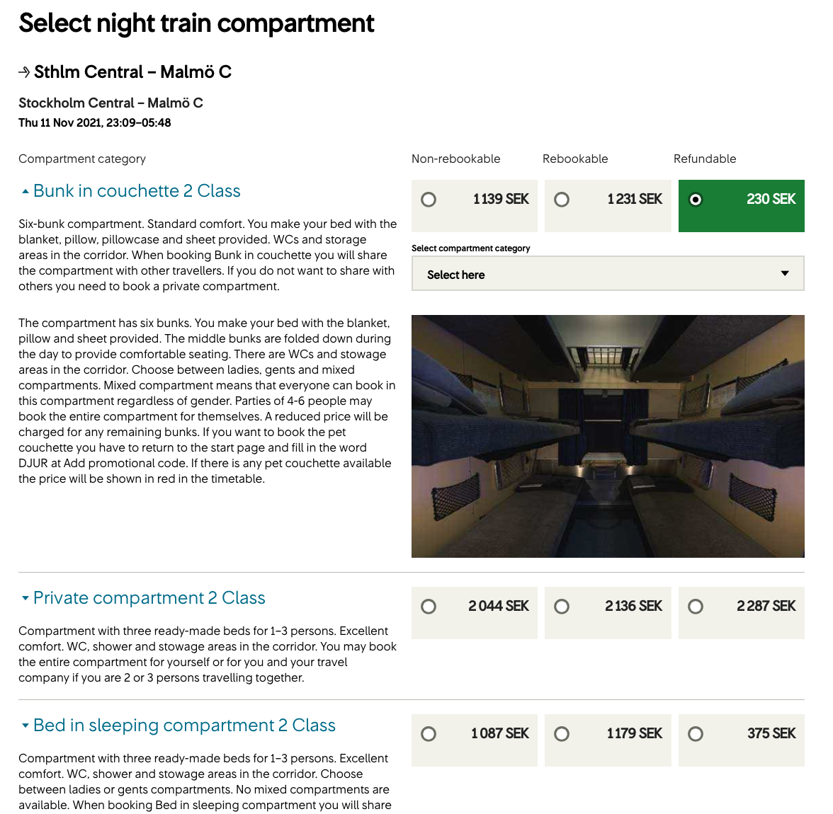Click the dropdown caret in Select here
This screenshot has width=833, height=814.
point(784,274)
